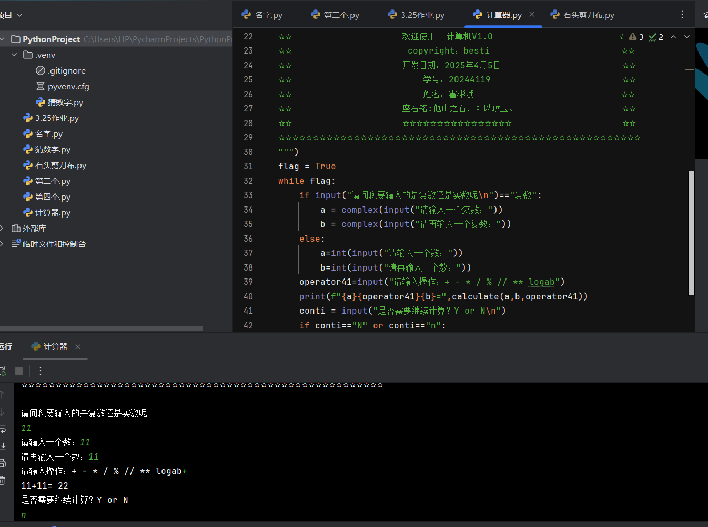708x527 pixels.
Task: Collapse the .venv folder chevron
Action: (x=14, y=55)
